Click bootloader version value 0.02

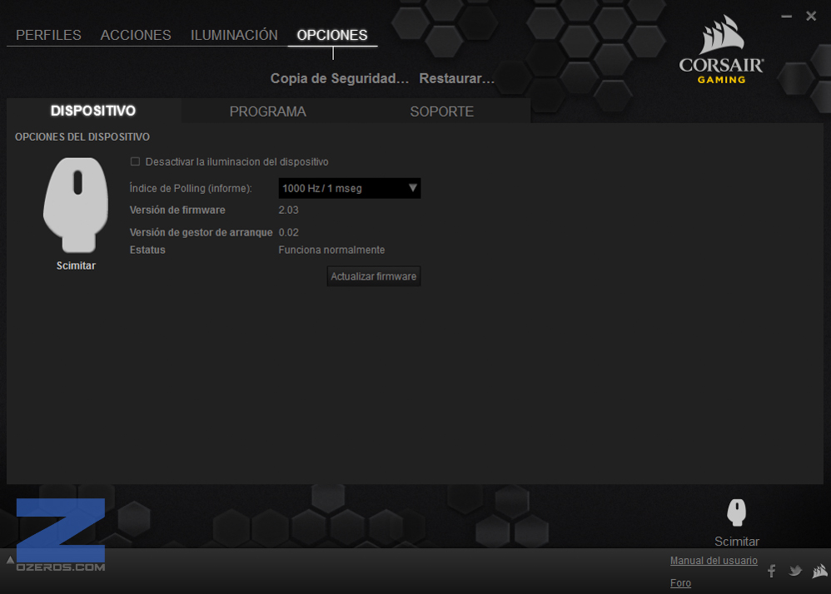(288, 232)
